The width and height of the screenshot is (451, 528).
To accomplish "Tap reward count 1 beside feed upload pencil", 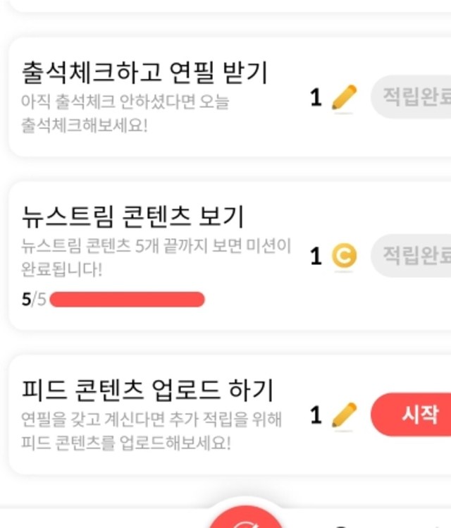I will (x=316, y=415).
